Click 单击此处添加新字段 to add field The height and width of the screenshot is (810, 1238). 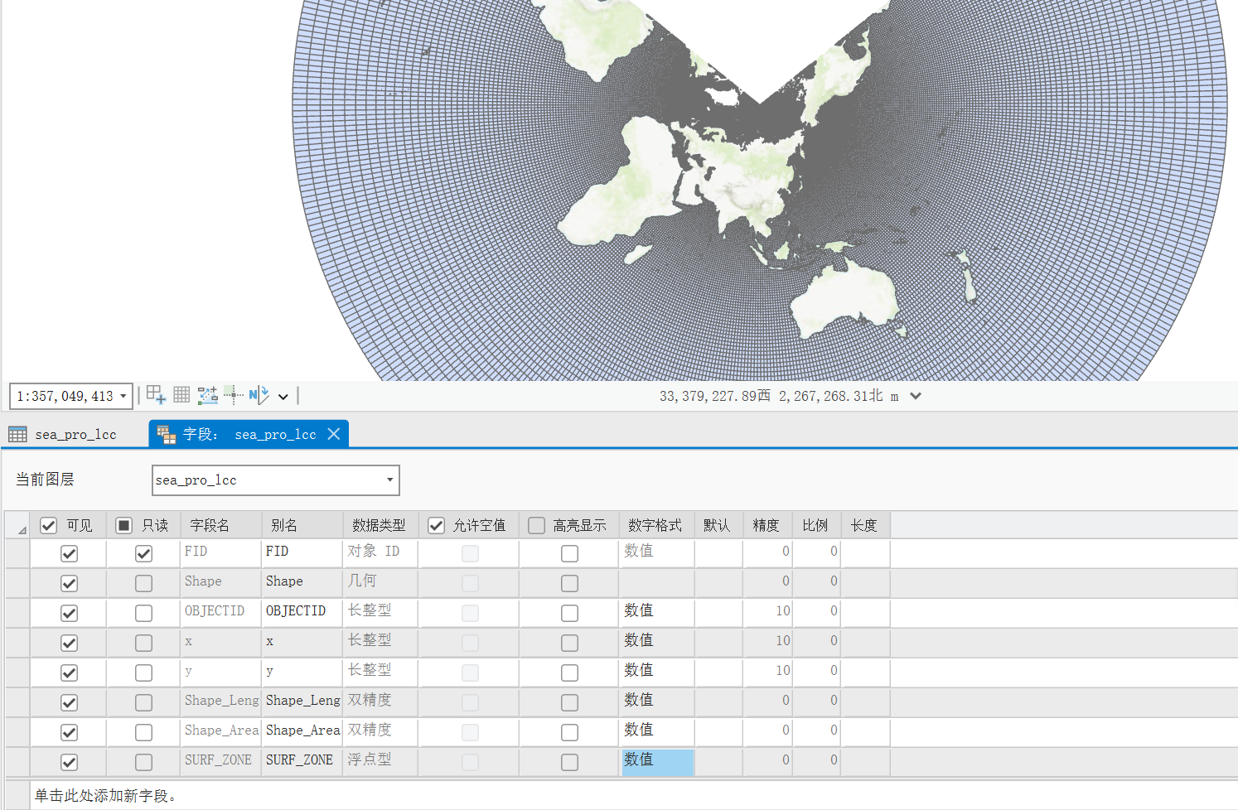tap(105, 795)
